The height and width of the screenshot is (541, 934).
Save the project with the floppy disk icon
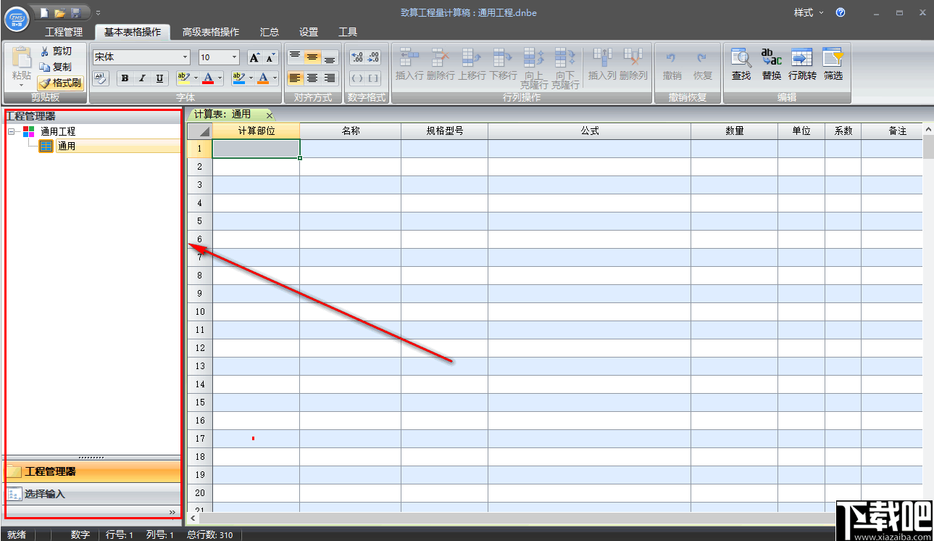tap(75, 13)
